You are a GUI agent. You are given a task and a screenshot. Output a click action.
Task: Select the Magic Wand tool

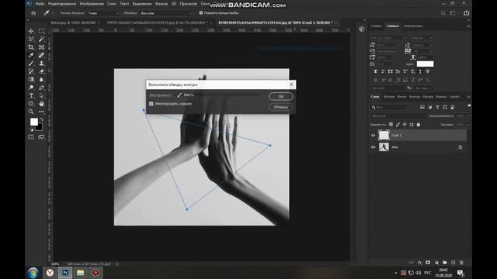(41, 40)
